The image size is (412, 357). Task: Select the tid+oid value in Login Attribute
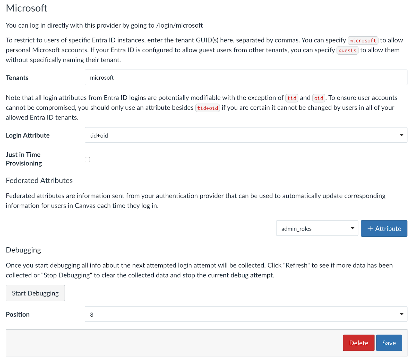[x=99, y=135]
